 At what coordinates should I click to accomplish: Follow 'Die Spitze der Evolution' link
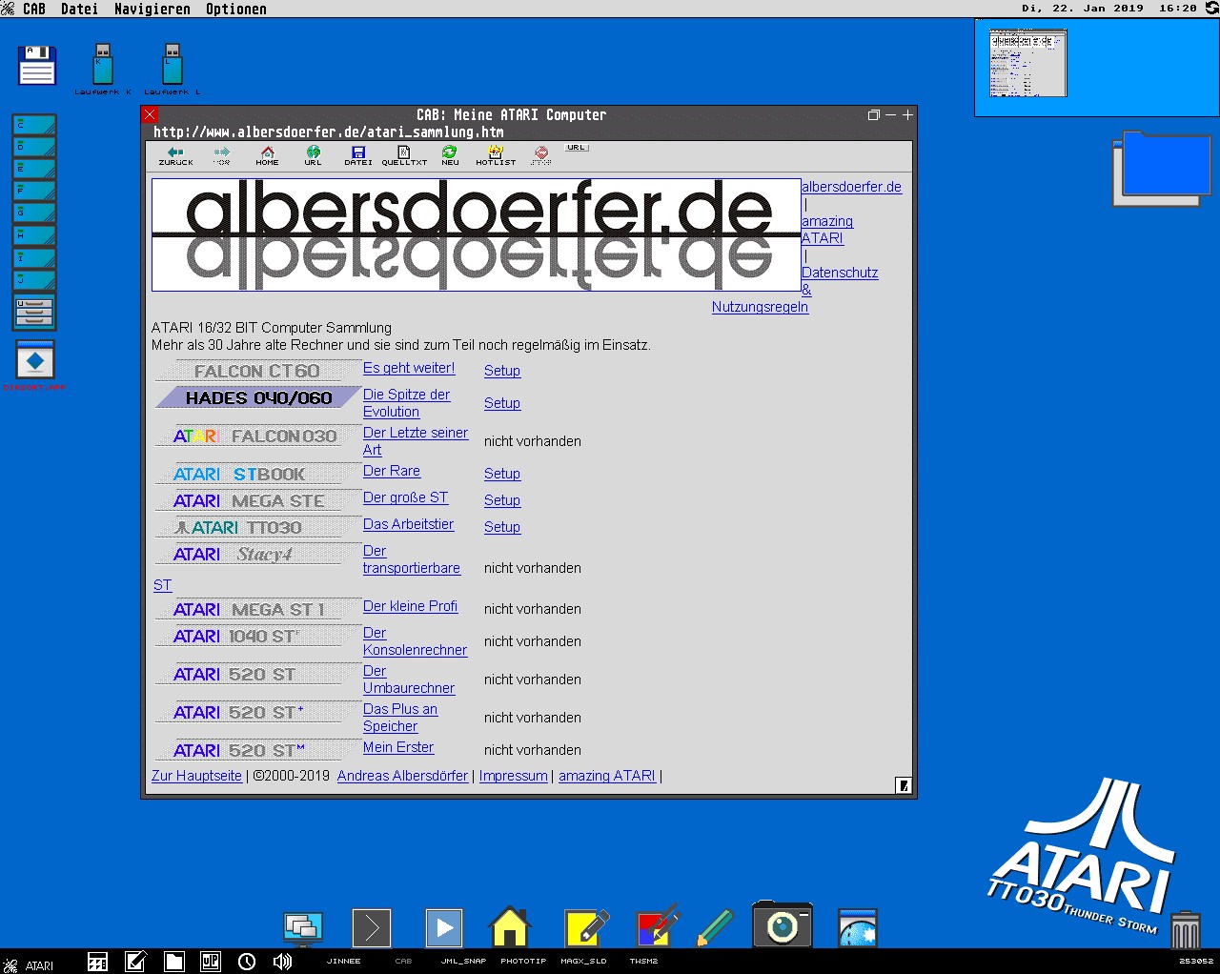407,403
